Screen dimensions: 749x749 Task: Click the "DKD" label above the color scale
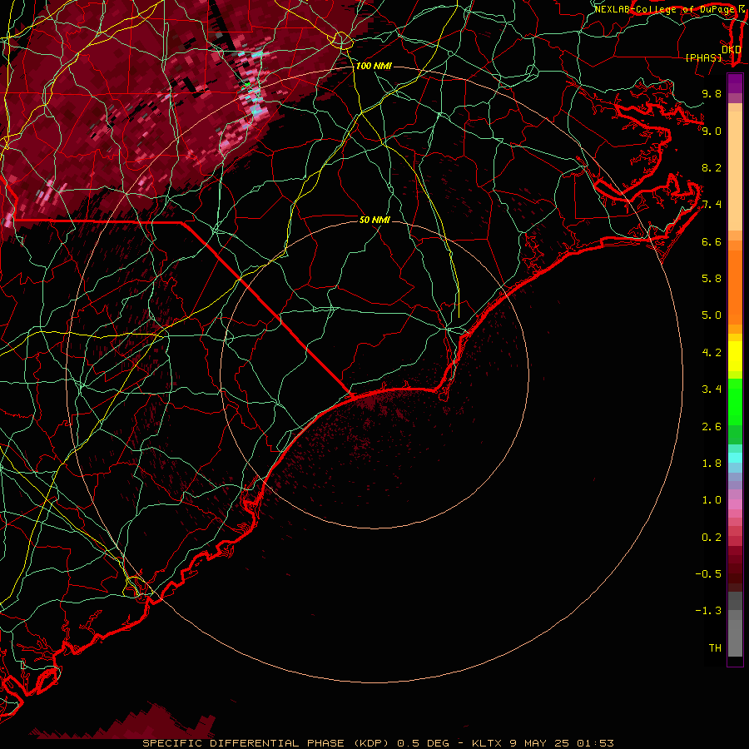click(732, 49)
